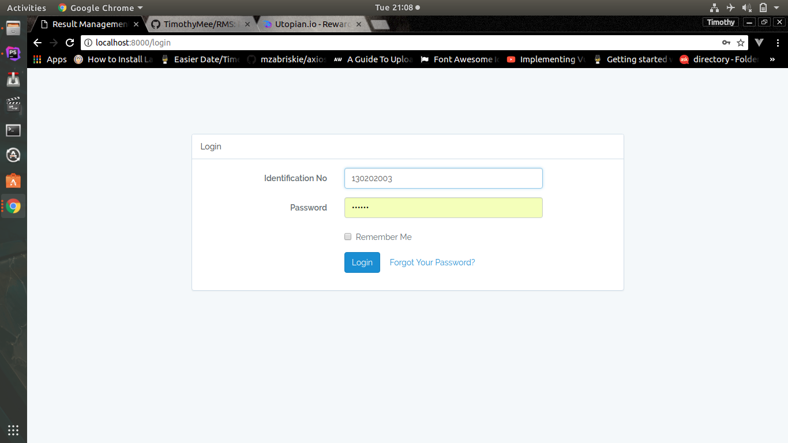Click the back navigation arrow

[x=37, y=42]
